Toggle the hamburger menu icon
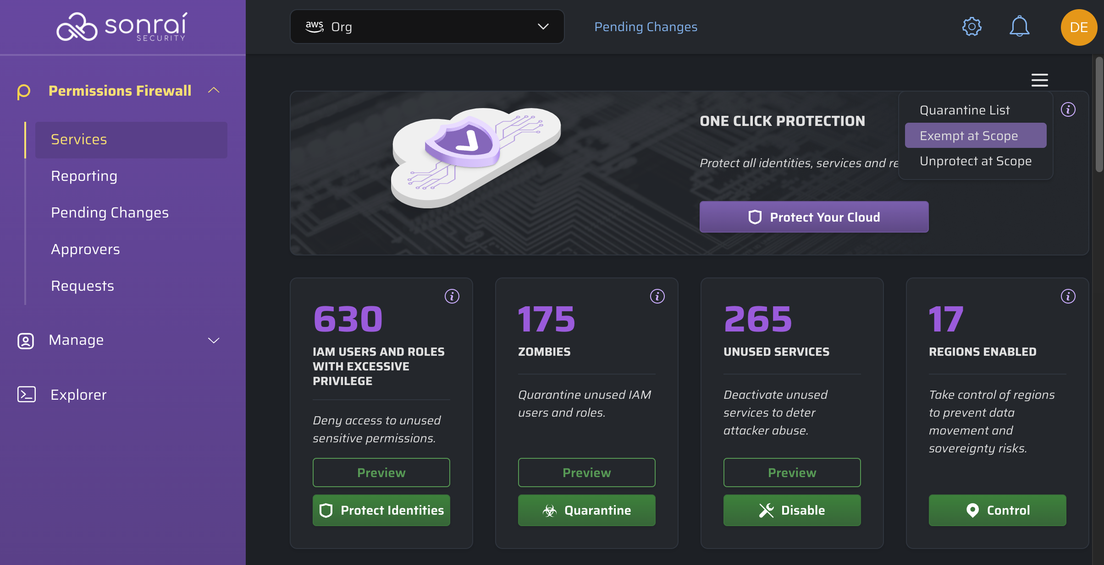1104x565 pixels. (1039, 80)
